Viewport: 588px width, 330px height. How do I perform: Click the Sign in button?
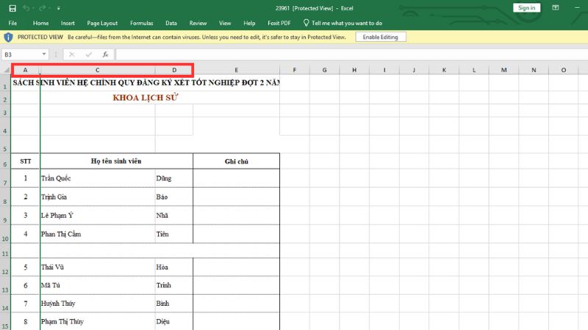pos(526,8)
